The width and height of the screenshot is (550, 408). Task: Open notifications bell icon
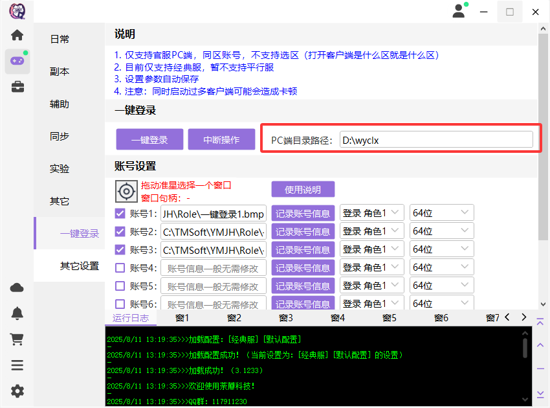coord(17,313)
